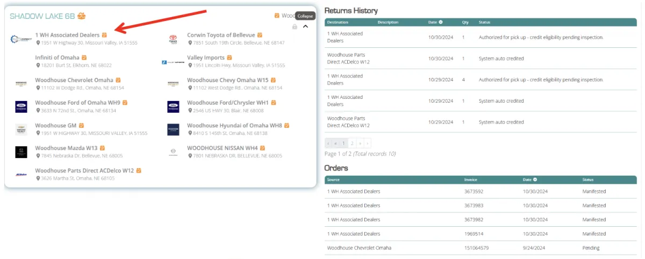This screenshot has width=645, height=259.
Task: Open 1 WH Associated Dealers dealer link
Action: click(x=67, y=35)
